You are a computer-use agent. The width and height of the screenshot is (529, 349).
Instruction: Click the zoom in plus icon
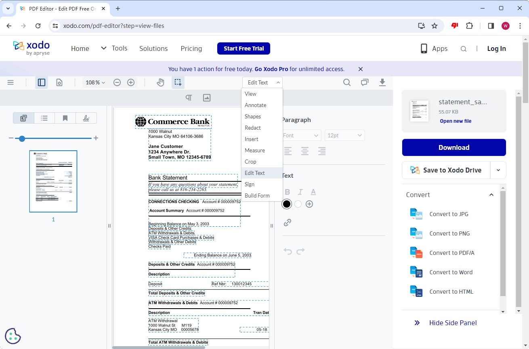(131, 82)
